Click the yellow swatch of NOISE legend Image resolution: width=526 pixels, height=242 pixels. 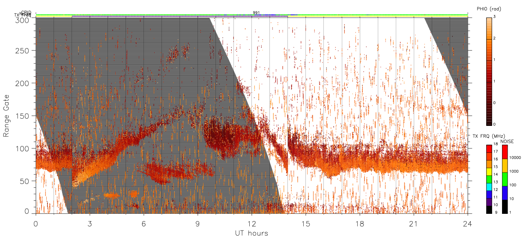click(x=505, y=166)
